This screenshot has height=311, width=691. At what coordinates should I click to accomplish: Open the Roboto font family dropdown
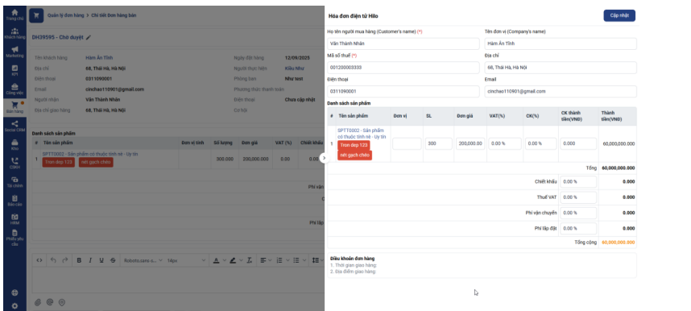point(143,260)
